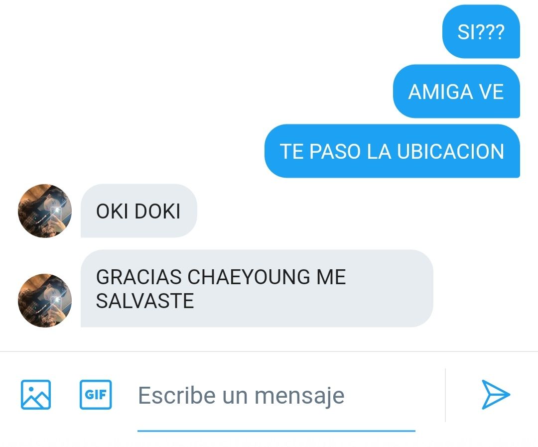The height and width of the screenshot is (447, 538).
Task: Tap the word PASO in the blue bubble
Action: [335, 151]
